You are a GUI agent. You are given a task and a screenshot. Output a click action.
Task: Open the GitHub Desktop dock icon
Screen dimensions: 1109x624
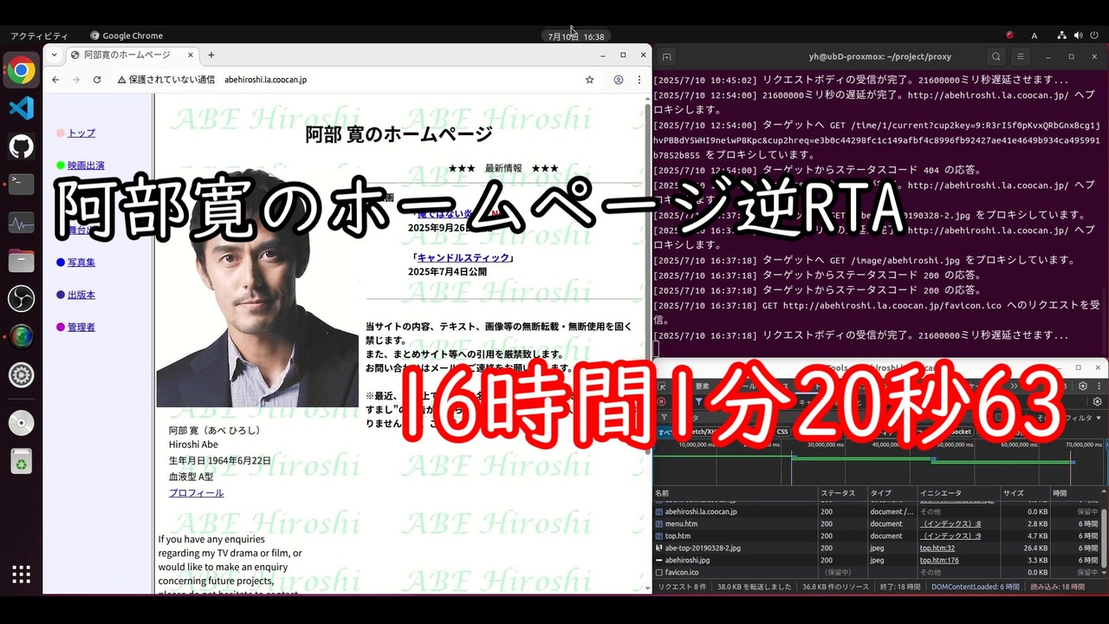(22, 146)
